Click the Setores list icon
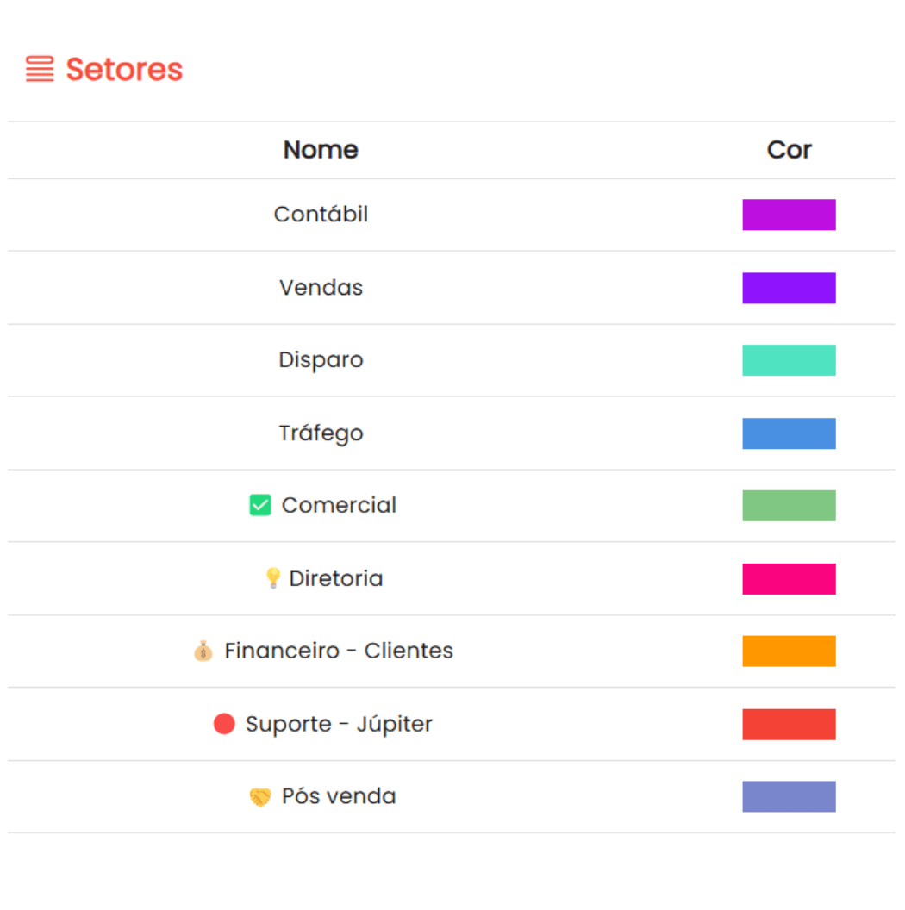Image resolution: width=905 pixels, height=910 pixels. 40,69
